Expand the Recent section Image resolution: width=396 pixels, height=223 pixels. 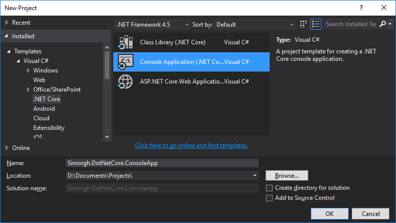point(7,23)
